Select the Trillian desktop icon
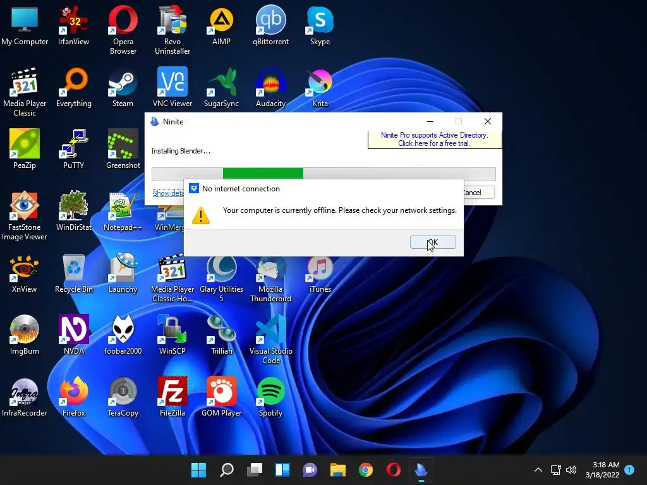647x485 pixels. [x=222, y=335]
